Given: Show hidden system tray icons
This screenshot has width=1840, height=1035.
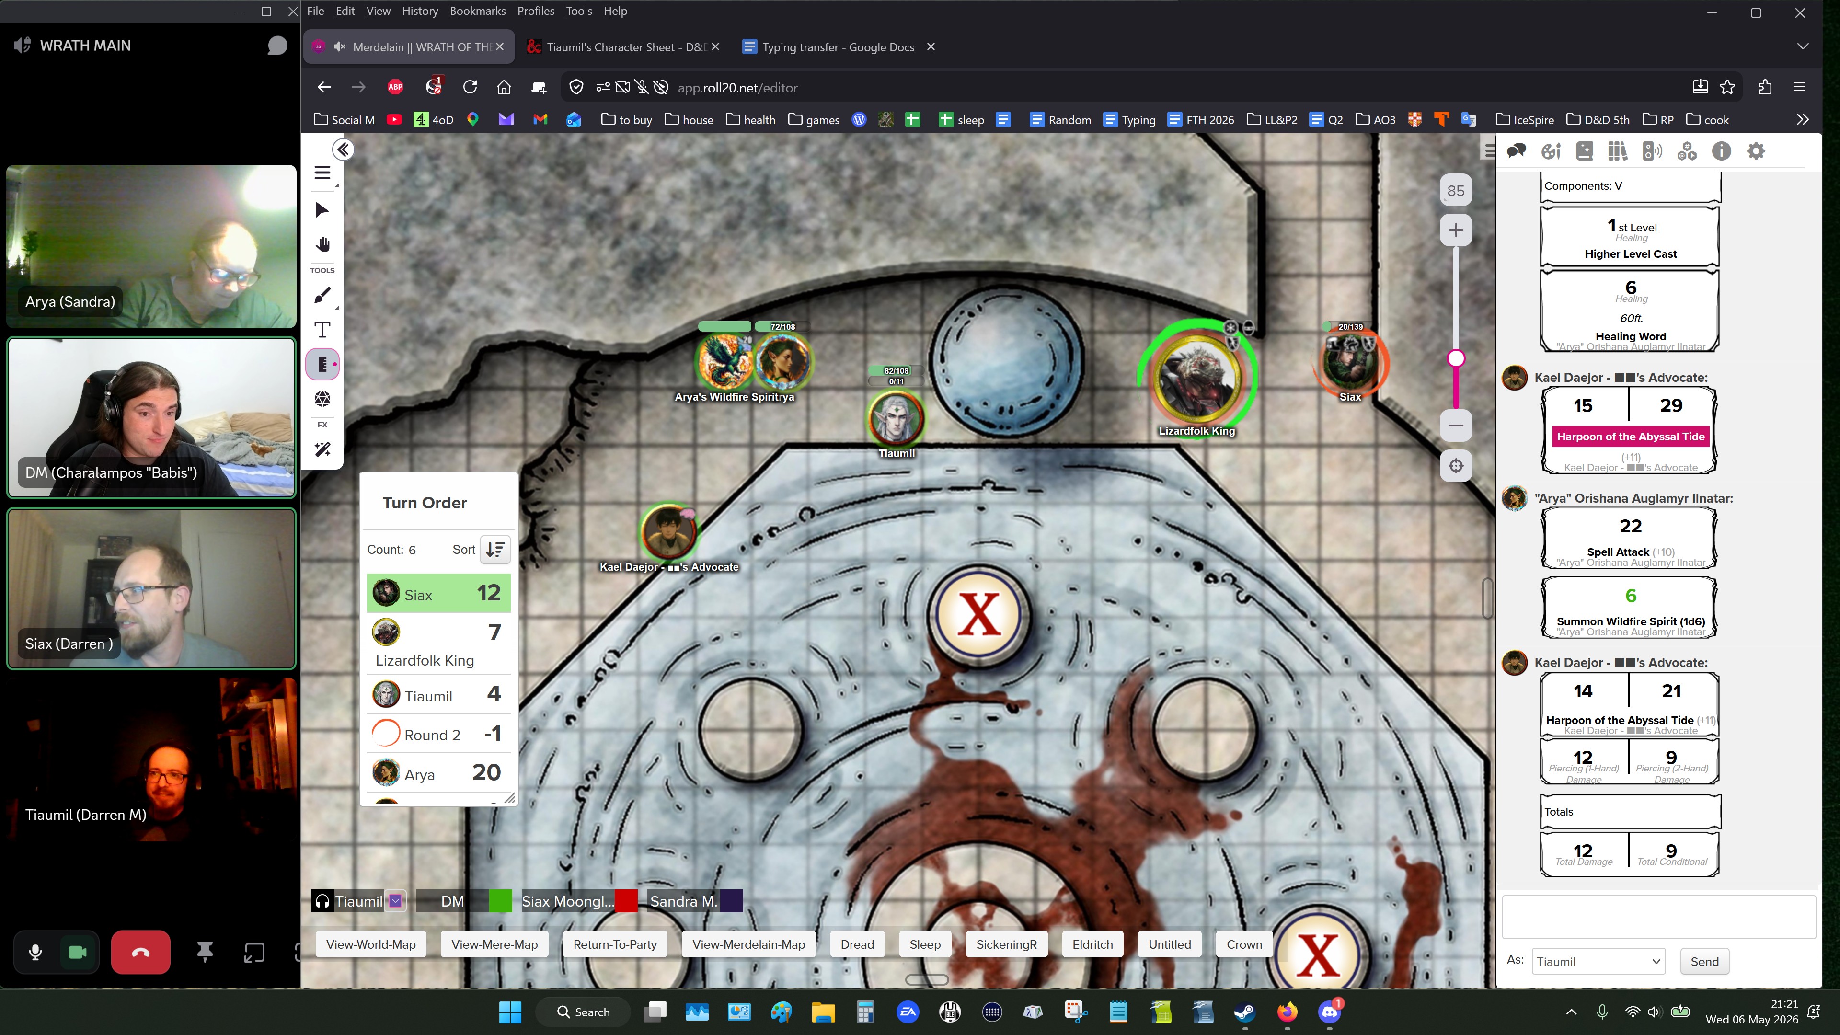Looking at the screenshot, I should [x=1572, y=1012].
